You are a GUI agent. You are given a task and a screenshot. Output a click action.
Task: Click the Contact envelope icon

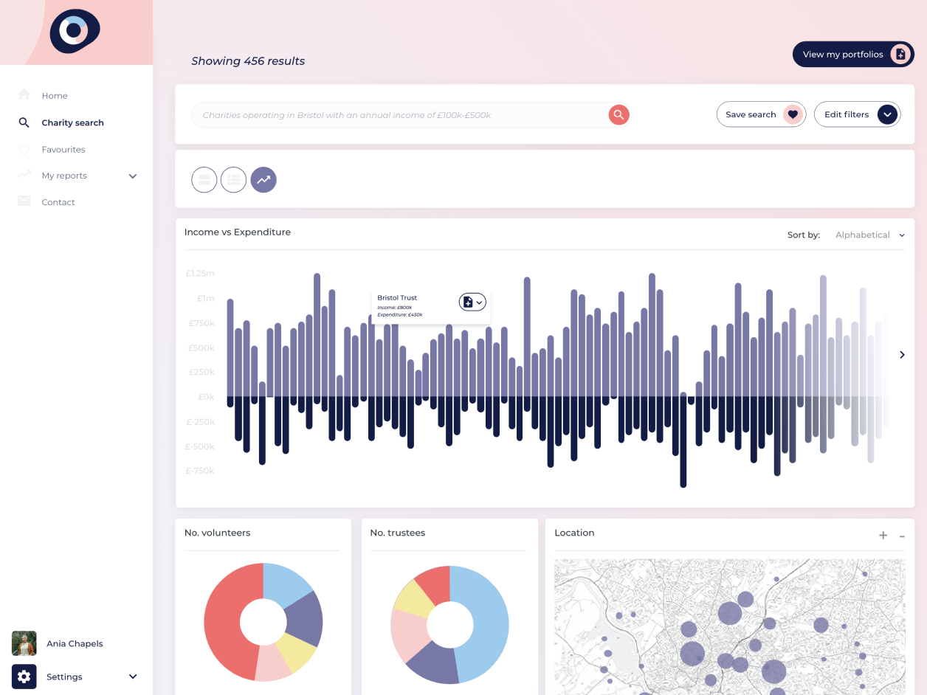point(24,201)
